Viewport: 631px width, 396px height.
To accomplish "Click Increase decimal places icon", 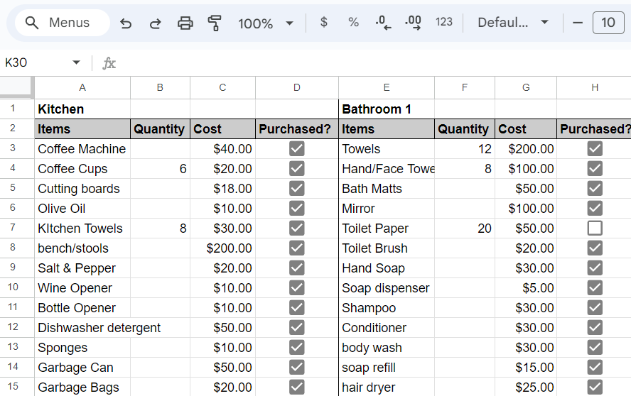I will coord(414,23).
